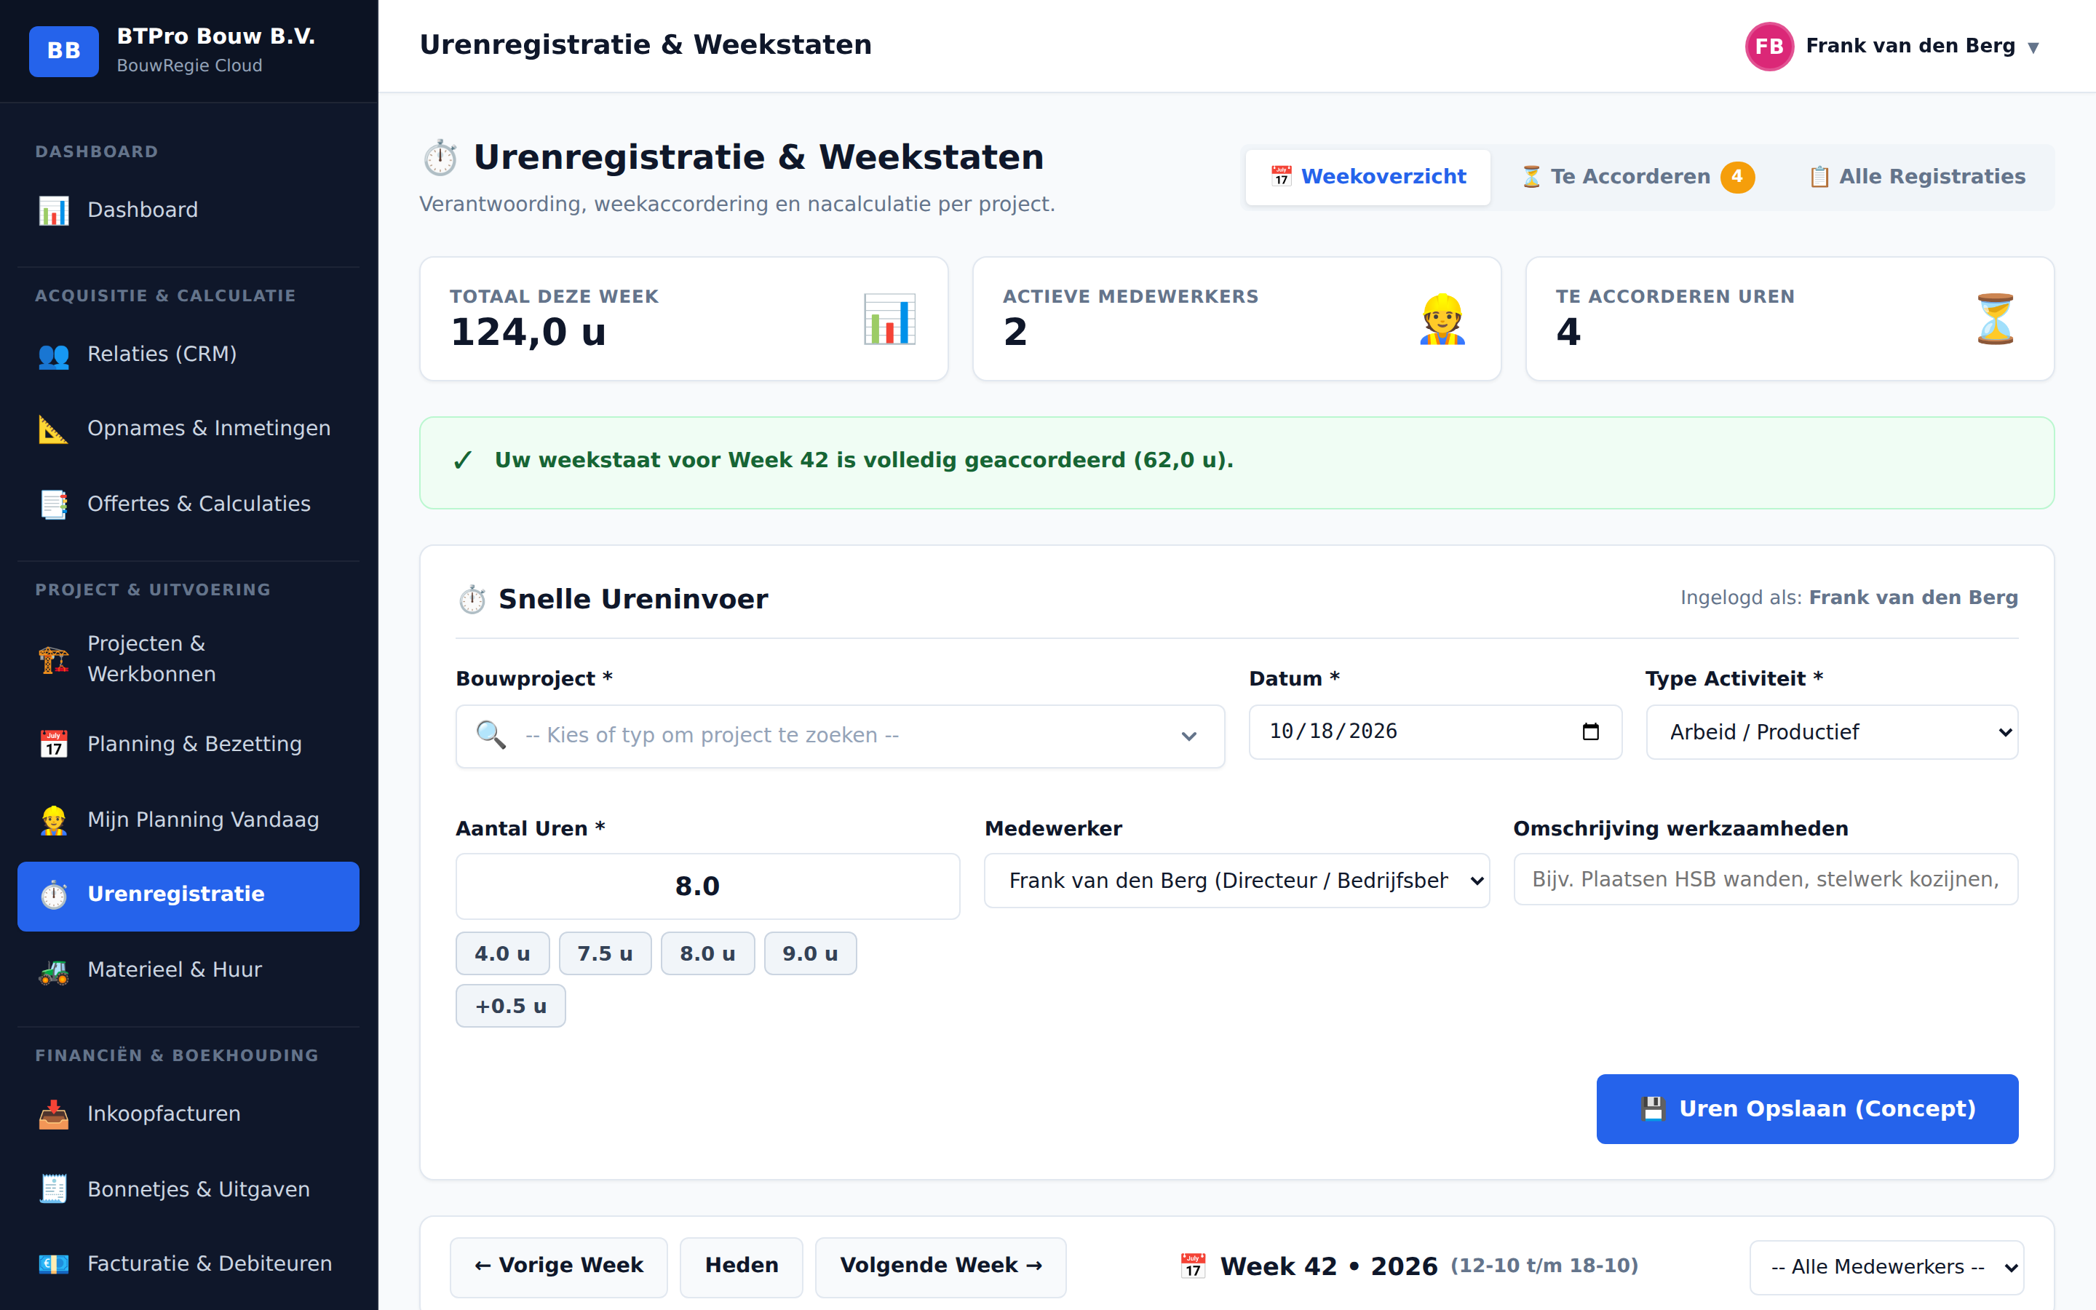Open Planning & Bezetting in the sidebar
Screen dimensions: 2096x1310
pos(188,745)
